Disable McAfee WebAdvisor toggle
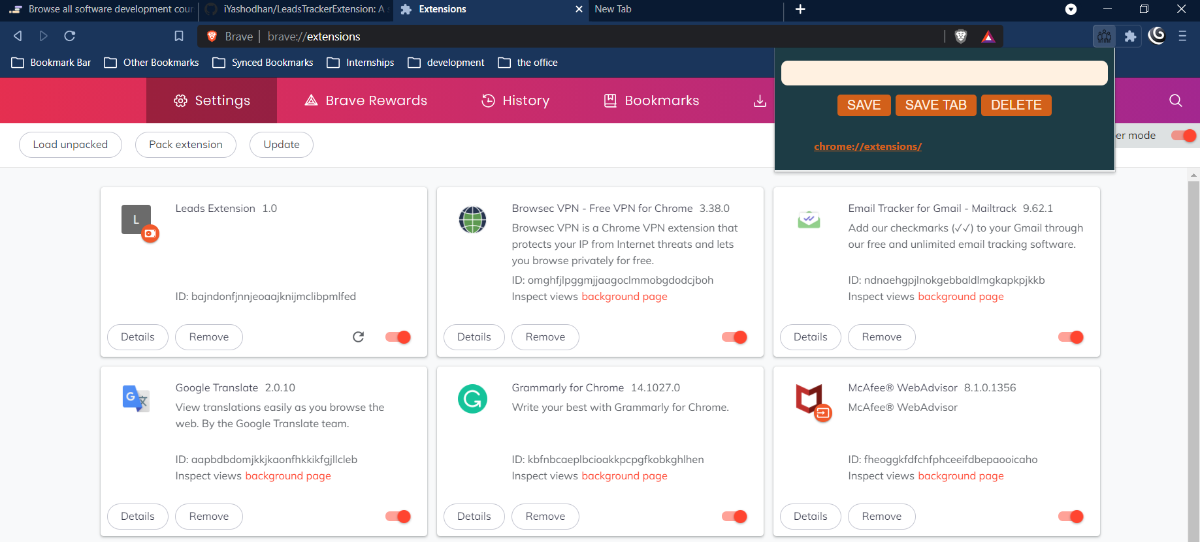Viewport: 1200px width, 542px height. tap(1071, 517)
